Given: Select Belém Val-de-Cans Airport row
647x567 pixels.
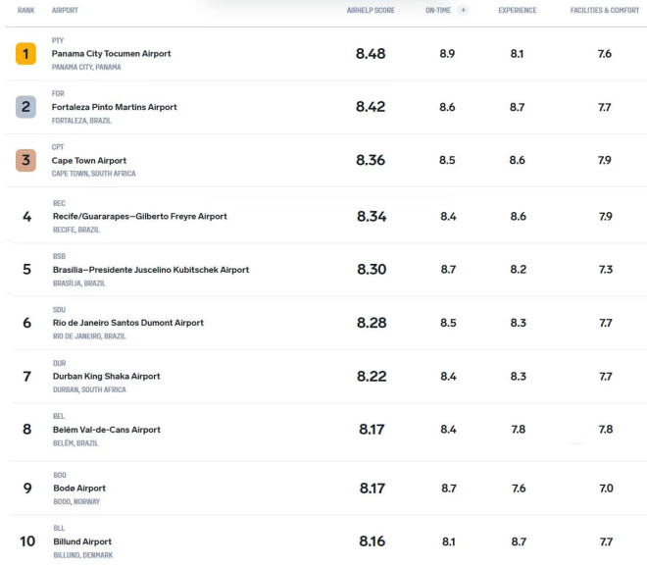Looking at the screenshot, I should coord(326,430).
